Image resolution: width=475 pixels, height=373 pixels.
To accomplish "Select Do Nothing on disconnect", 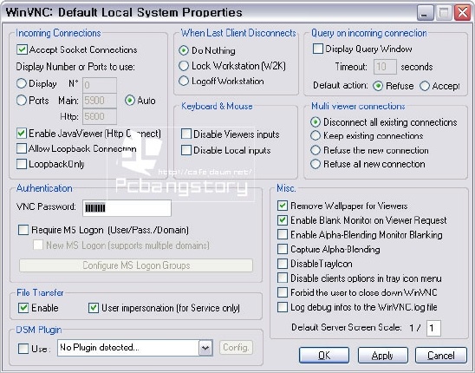I will tap(184, 50).
